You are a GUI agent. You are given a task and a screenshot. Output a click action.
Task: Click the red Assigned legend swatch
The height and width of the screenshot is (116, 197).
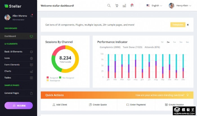pyautogui.click(x=48, y=78)
